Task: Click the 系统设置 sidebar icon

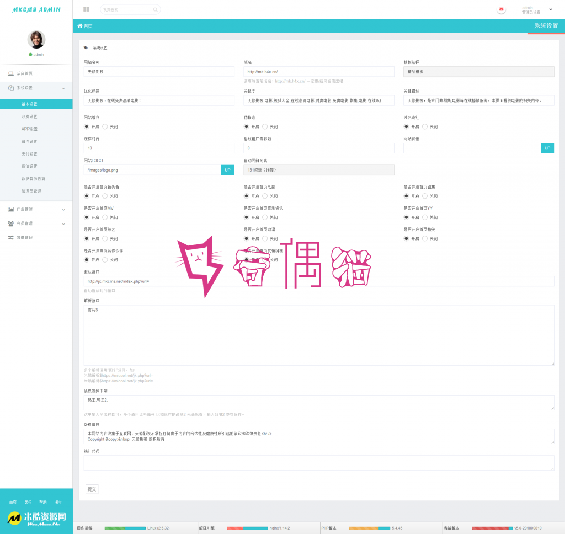Action: point(11,88)
